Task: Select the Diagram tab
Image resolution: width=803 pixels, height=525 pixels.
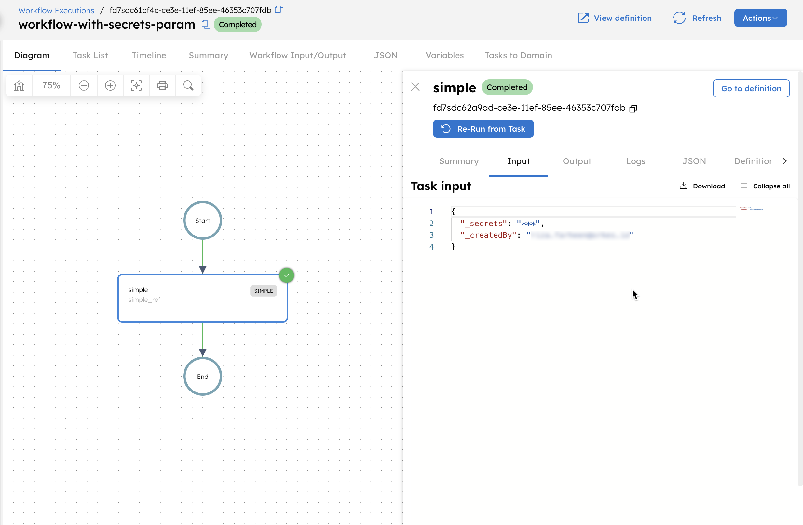Action: [32, 55]
